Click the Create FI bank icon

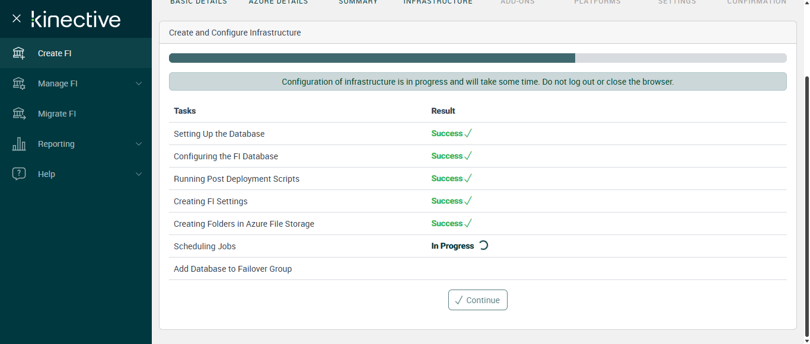pyautogui.click(x=19, y=53)
